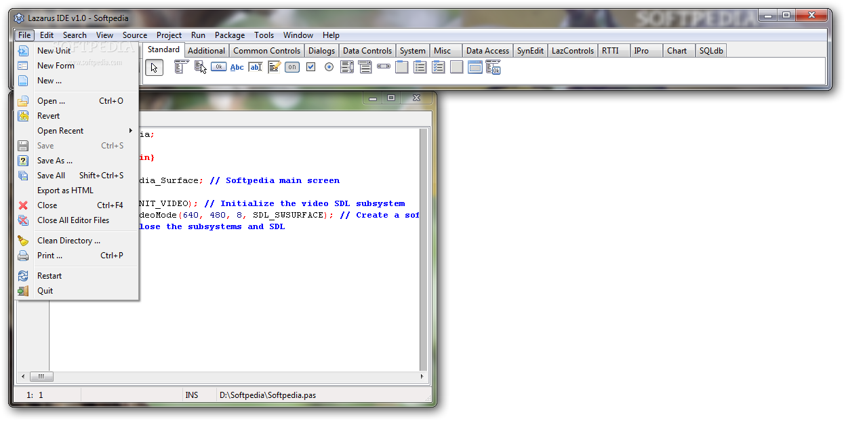Select the plain panel component icon

click(457, 67)
